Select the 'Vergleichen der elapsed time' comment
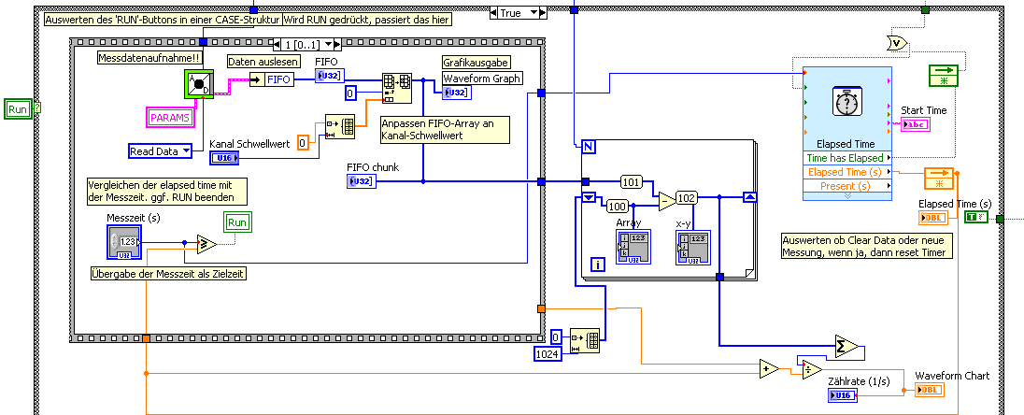This screenshot has height=415, width=1024. coord(168,192)
